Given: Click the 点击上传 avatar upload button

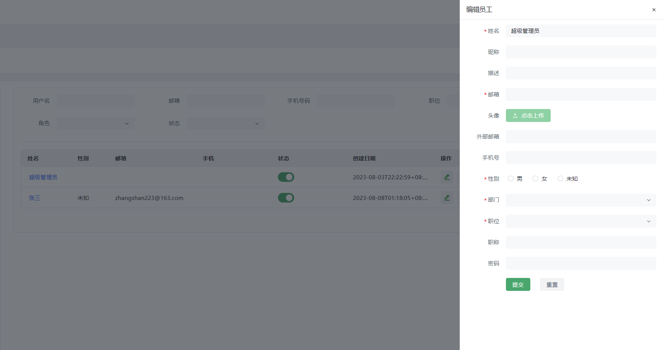Looking at the screenshot, I should (x=528, y=115).
